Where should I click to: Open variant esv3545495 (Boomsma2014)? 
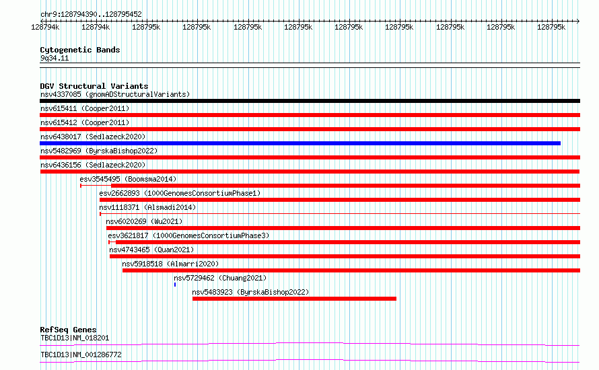click(x=128, y=179)
